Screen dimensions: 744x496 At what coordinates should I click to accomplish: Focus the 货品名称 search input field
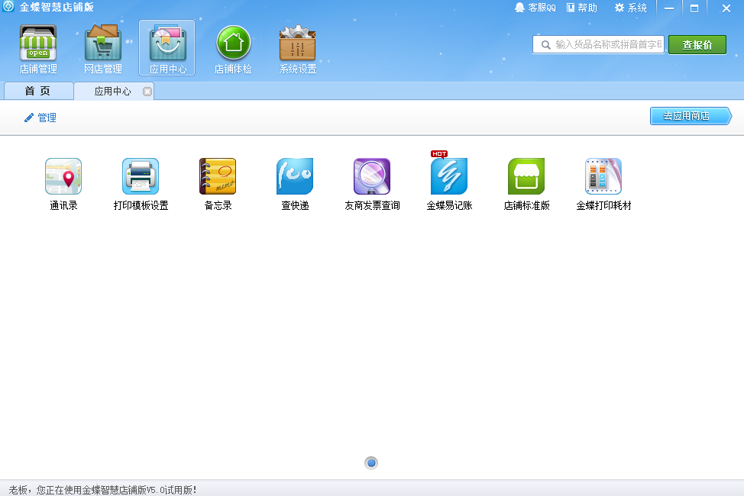[x=598, y=44]
